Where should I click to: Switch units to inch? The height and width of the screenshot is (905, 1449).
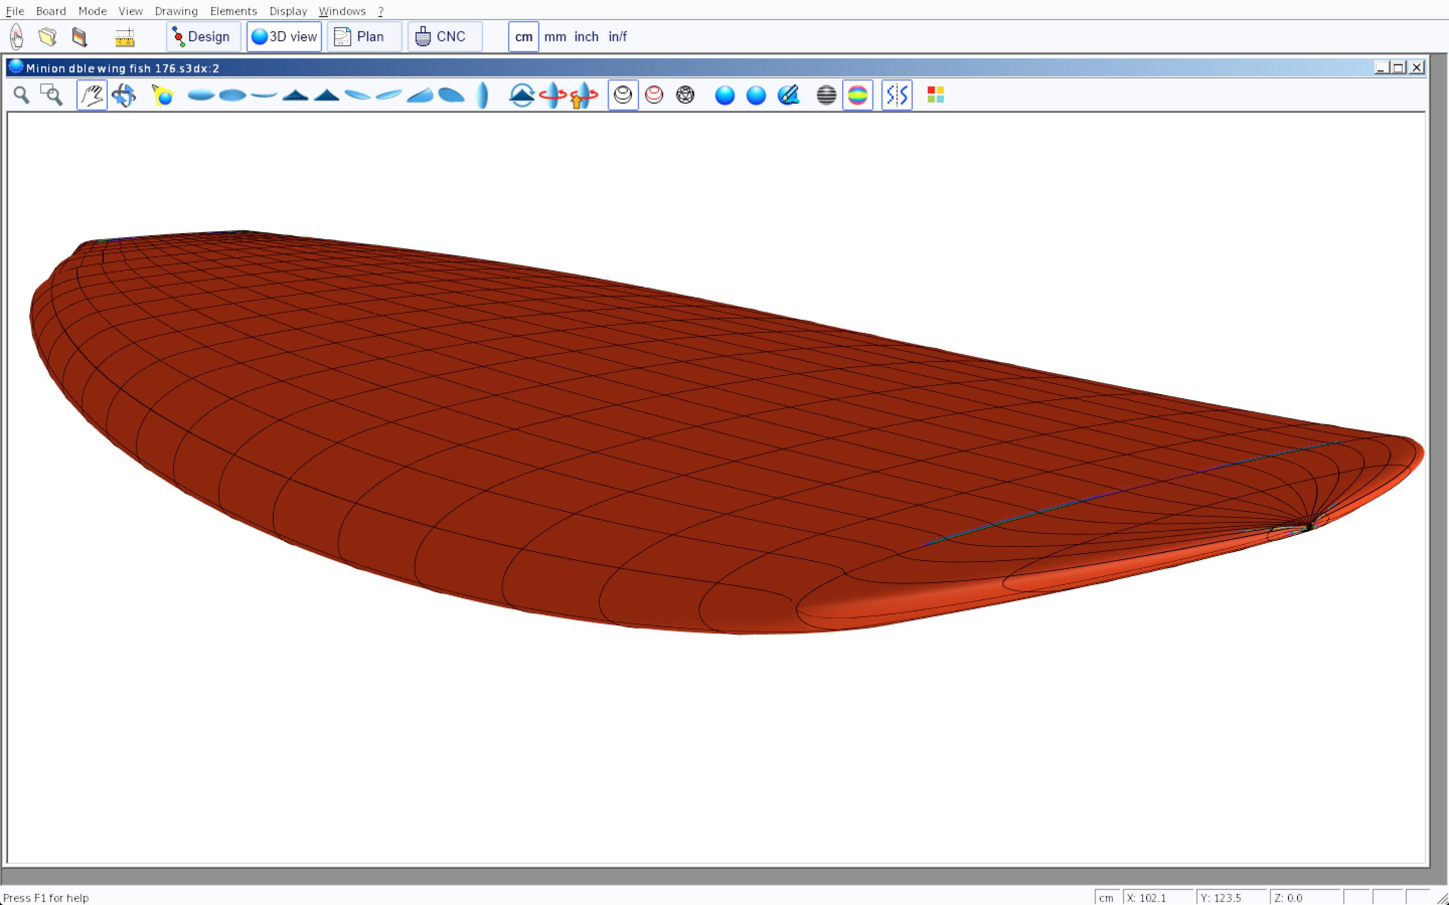click(x=586, y=37)
